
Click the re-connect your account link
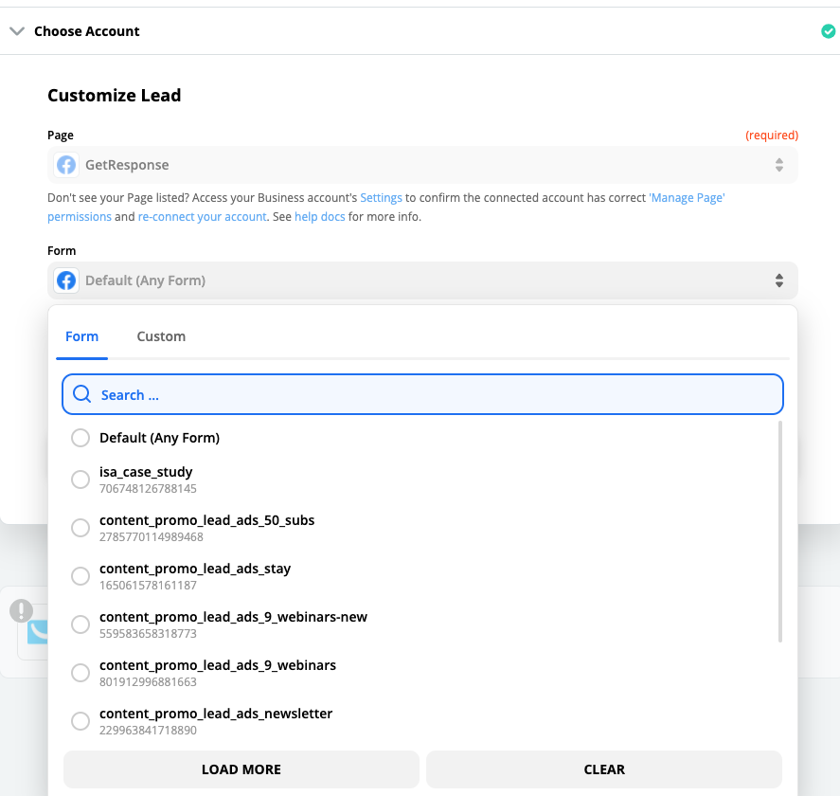pos(202,217)
